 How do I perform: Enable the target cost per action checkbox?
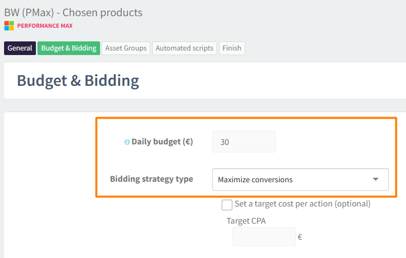227,204
